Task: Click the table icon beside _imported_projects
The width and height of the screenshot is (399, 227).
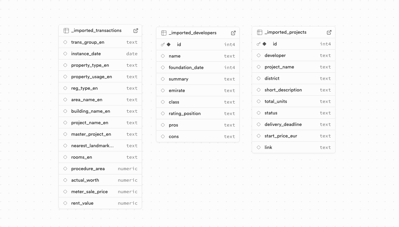Action: (x=260, y=32)
